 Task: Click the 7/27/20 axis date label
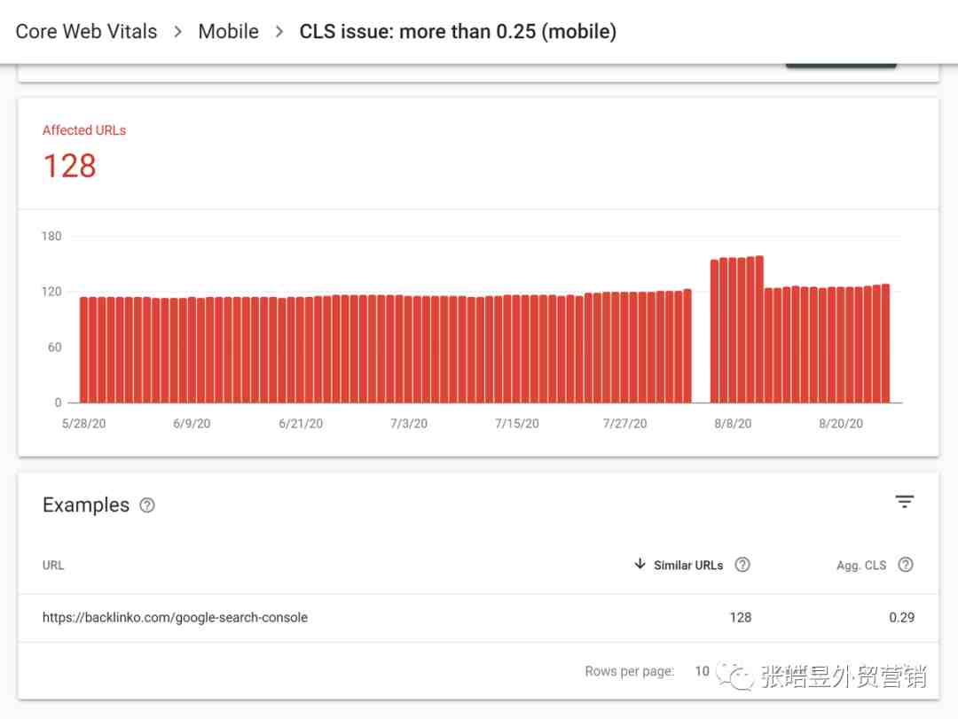(624, 424)
